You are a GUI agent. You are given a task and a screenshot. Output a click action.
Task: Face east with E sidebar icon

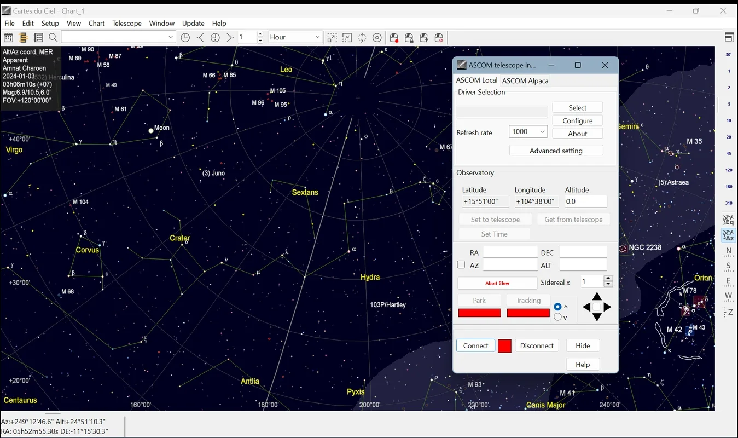(x=729, y=281)
